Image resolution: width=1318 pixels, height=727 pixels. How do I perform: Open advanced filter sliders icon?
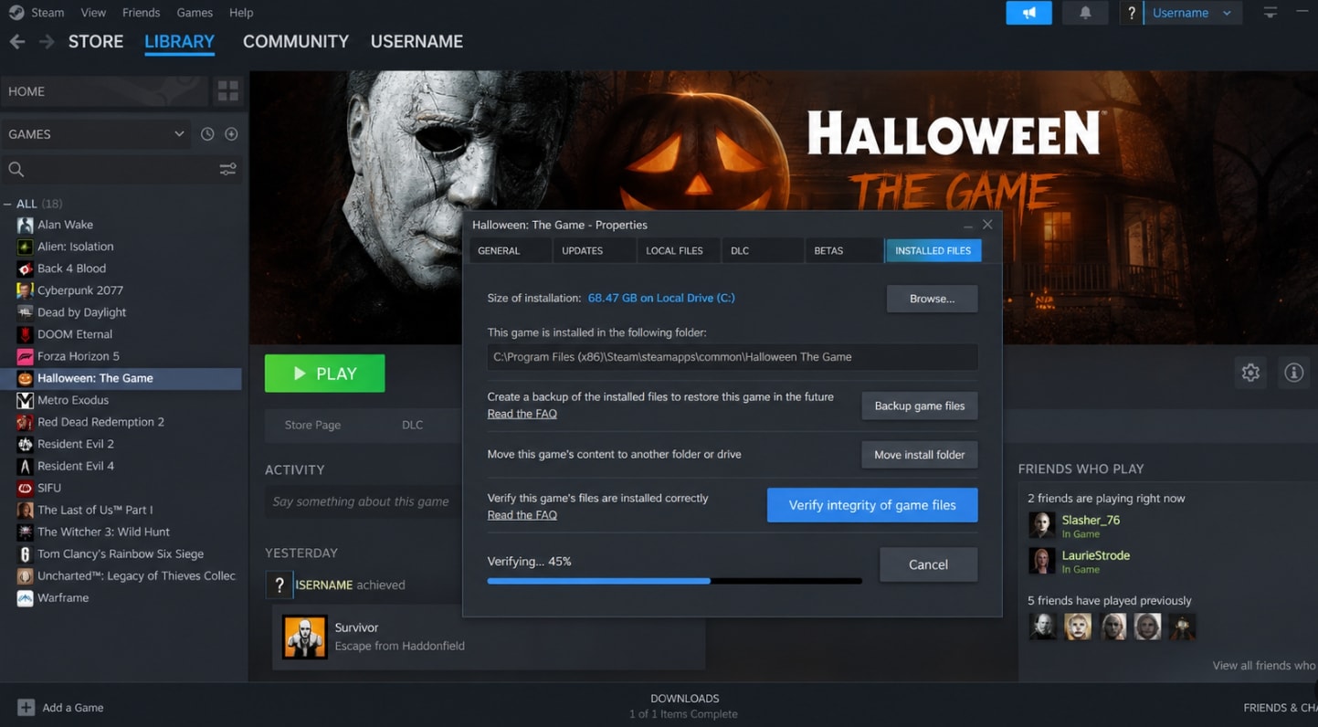[x=227, y=170]
